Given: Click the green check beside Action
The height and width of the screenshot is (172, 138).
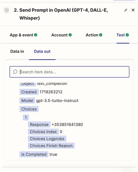Looking at the screenshot, I should [101, 35].
